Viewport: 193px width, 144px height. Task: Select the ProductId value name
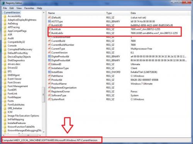click(x=57, y=80)
